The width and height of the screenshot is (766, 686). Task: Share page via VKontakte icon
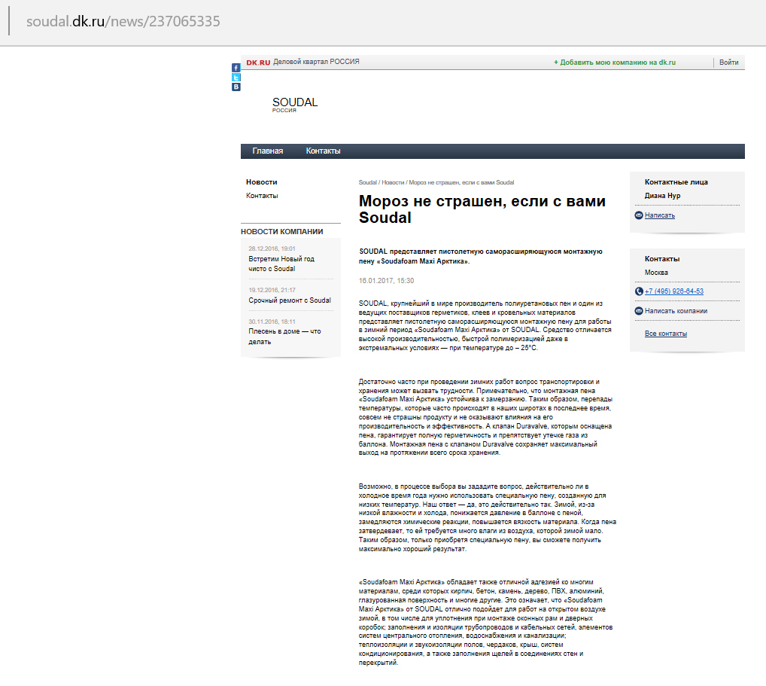point(236,87)
